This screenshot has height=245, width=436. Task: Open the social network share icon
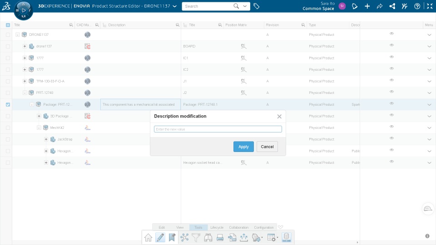point(392,6)
